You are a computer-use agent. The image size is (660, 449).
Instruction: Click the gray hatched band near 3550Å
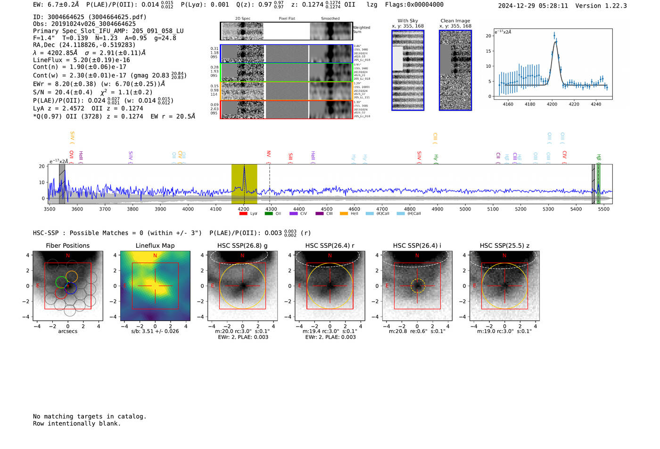click(62, 184)
